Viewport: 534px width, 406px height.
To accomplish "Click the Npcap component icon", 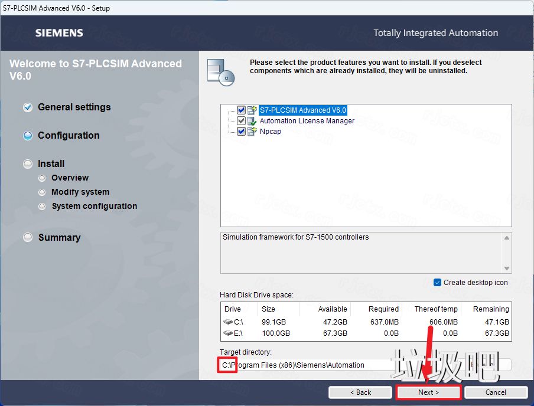I will pos(252,132).
